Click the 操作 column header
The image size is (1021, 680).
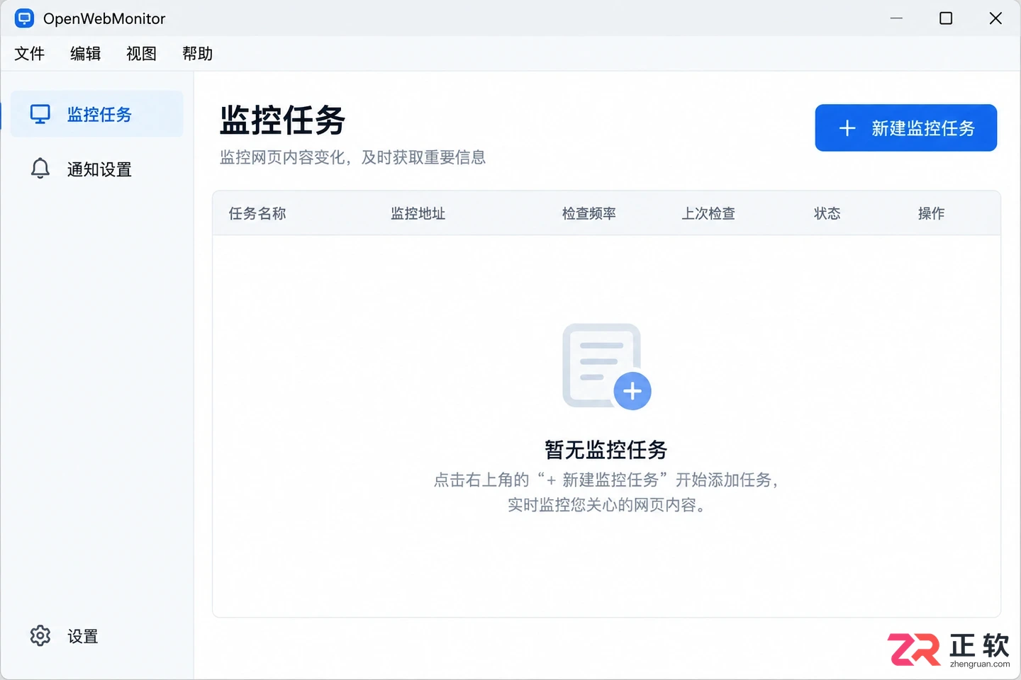[932, 214]
